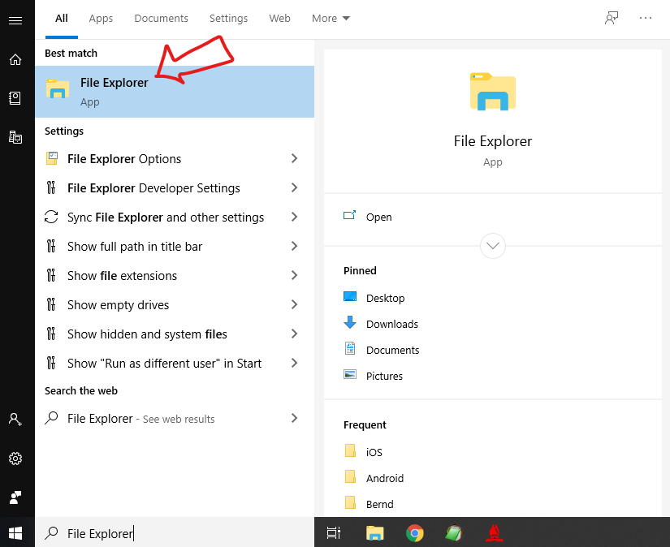
Task: Click Open in the File Explorer preview
Action: (378, 217)
